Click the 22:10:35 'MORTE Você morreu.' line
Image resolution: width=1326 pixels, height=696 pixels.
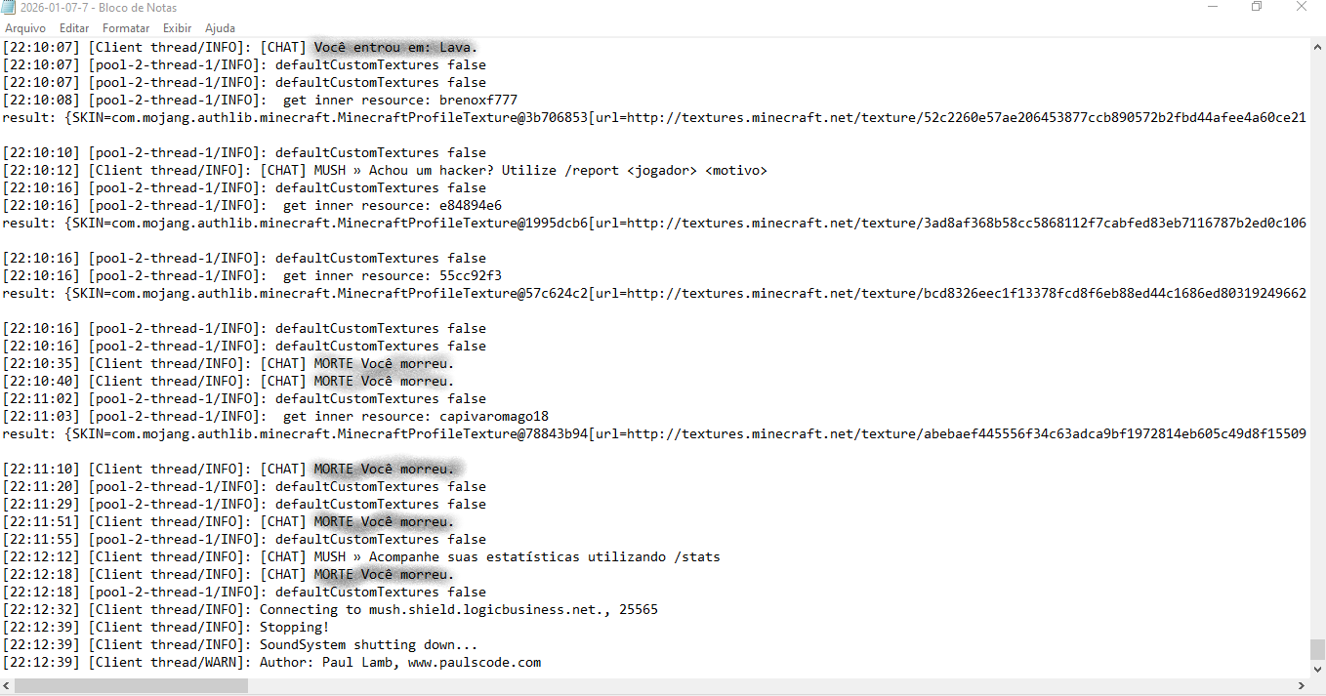point(228,363)
